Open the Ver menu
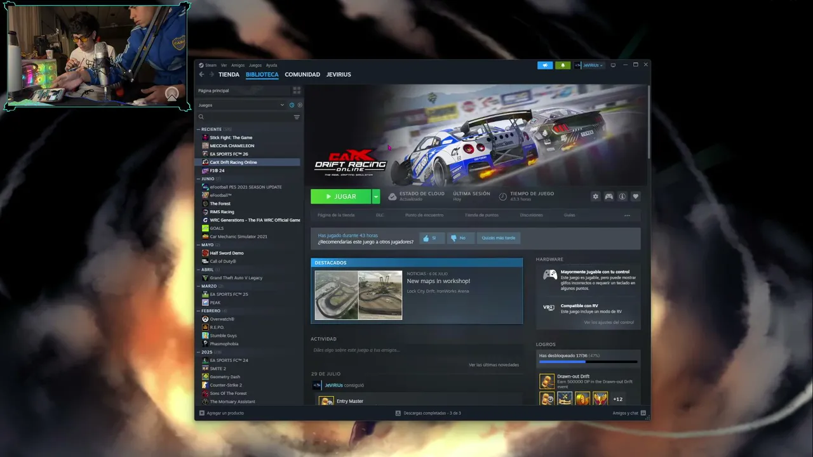The width and height of the screenshot is (813, 457). click(224, 65)
